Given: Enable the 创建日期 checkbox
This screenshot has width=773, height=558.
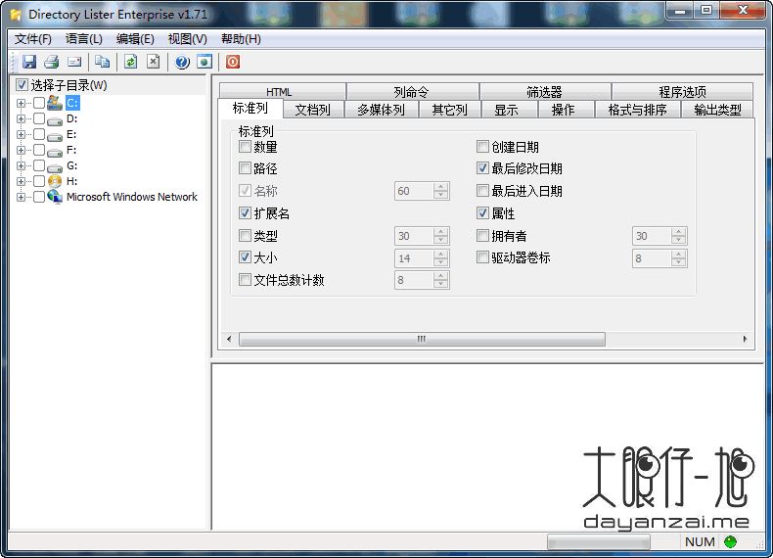Looking at the screenshot, I should tap(482, 146).
